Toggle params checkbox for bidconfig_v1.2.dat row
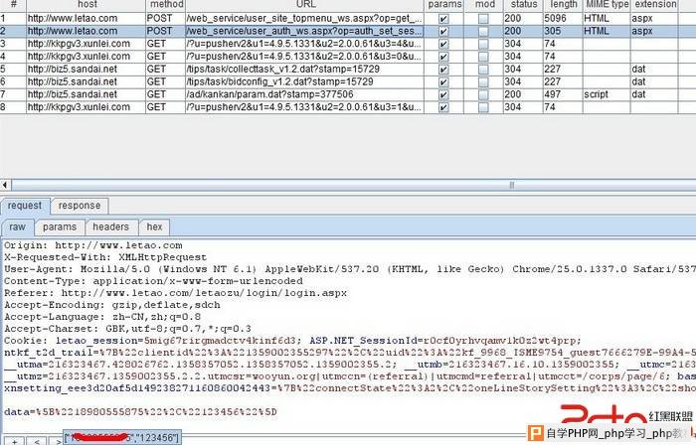This screenshot has height=447, width=696. (443, 82)
